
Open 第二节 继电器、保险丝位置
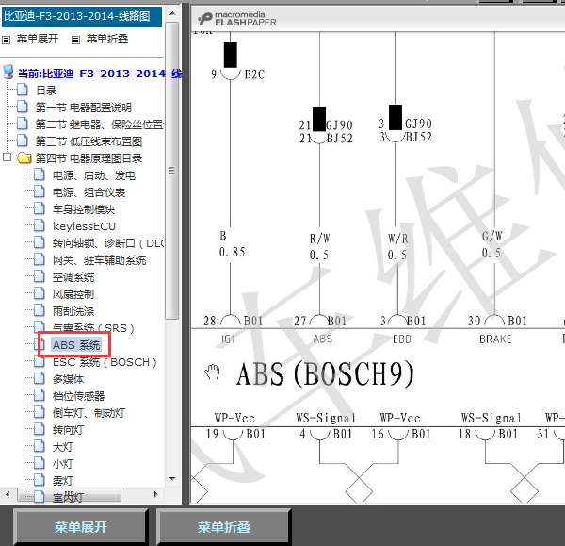click(x=100, y=124)
